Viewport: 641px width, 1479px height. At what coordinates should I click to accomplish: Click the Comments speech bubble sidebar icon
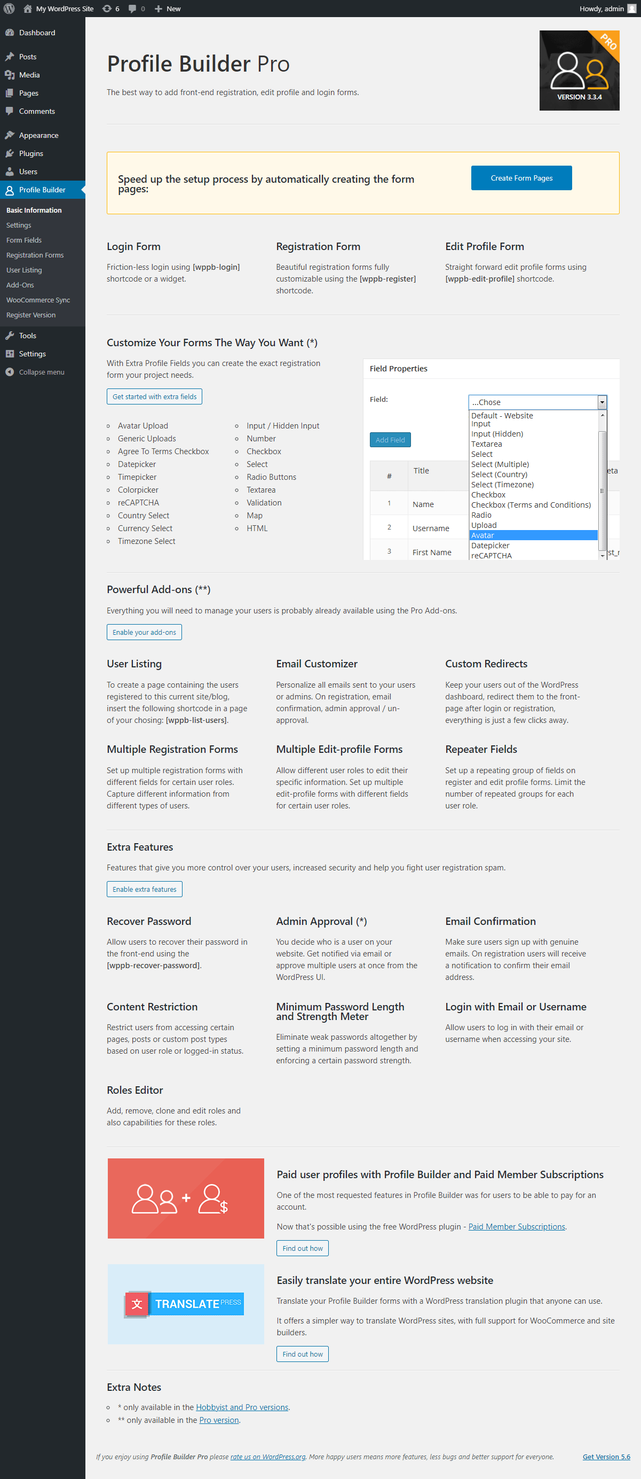coord(10,111)
